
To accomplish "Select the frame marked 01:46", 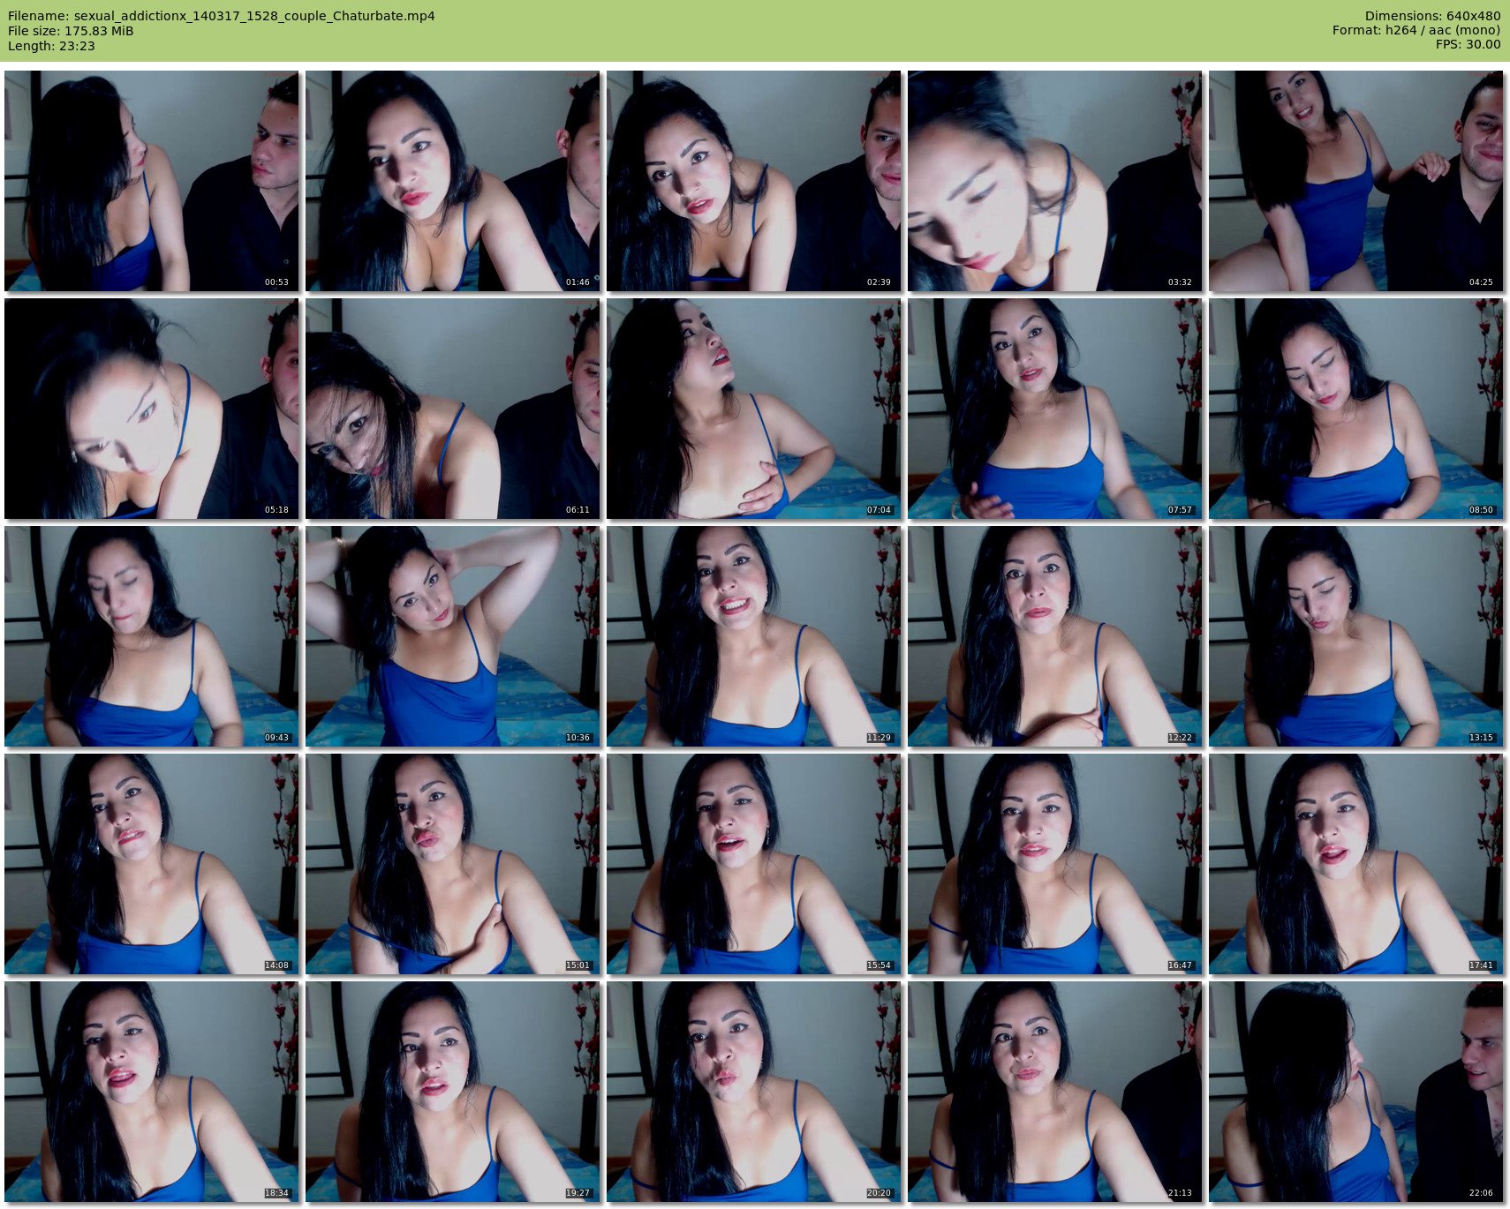I will point(452,181).
